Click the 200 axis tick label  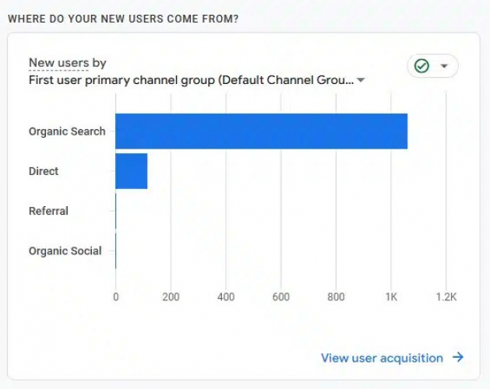(171, 296)
